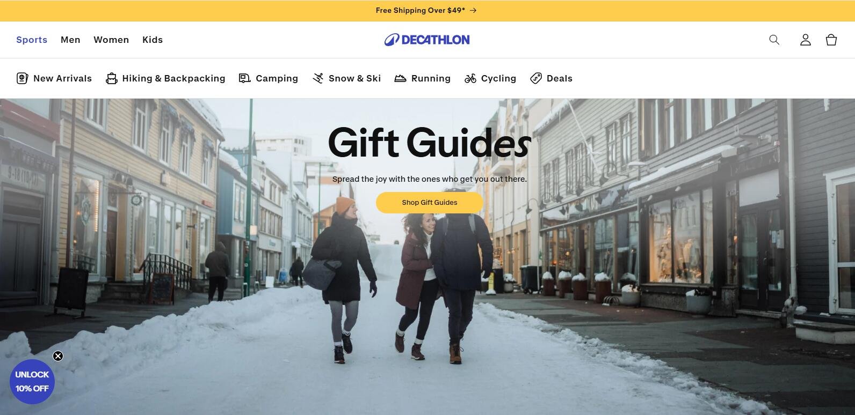Viewport: 855px width, 415px height.
Task: Click the Hiking & Backpacking backpack icon
Action: pyautogui.click(x=111, y=78)
